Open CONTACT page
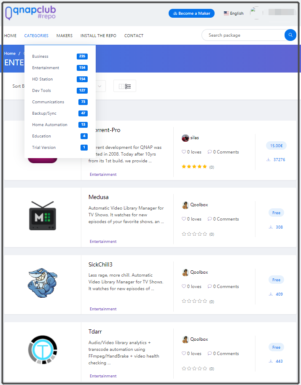The image size is (301, 385). pos(134,35)
